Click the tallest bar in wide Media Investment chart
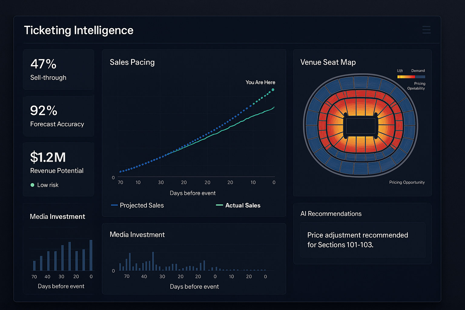The width and height of the screenshot is (465, 310). coord(153,261)
